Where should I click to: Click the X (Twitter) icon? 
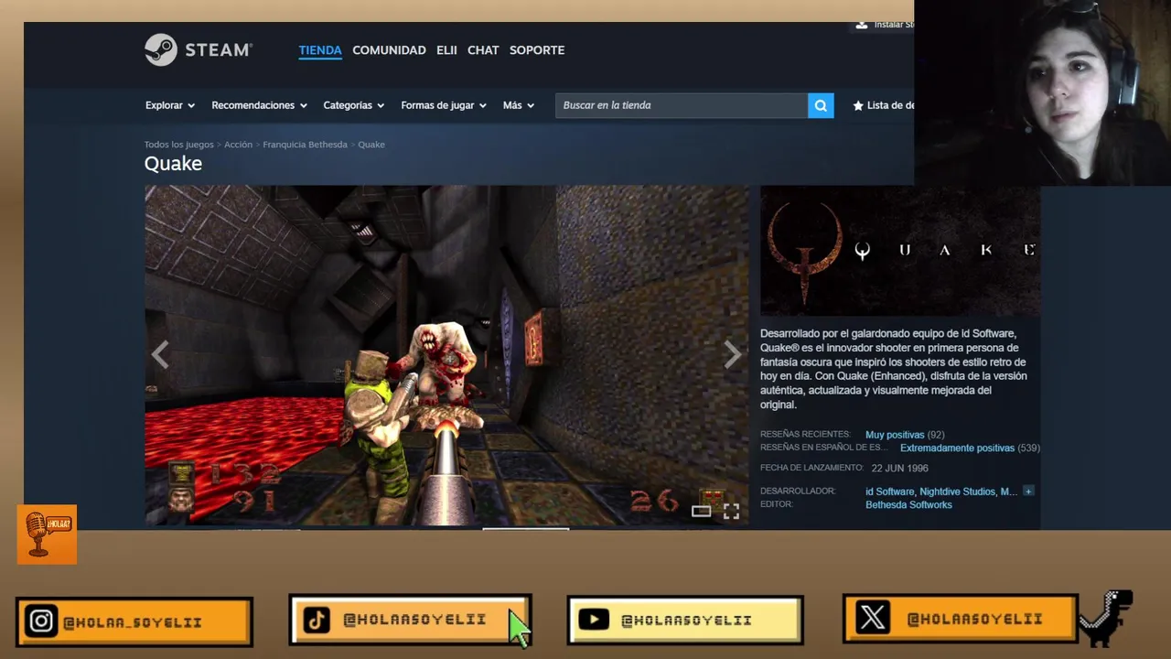[x=873, y=618]
